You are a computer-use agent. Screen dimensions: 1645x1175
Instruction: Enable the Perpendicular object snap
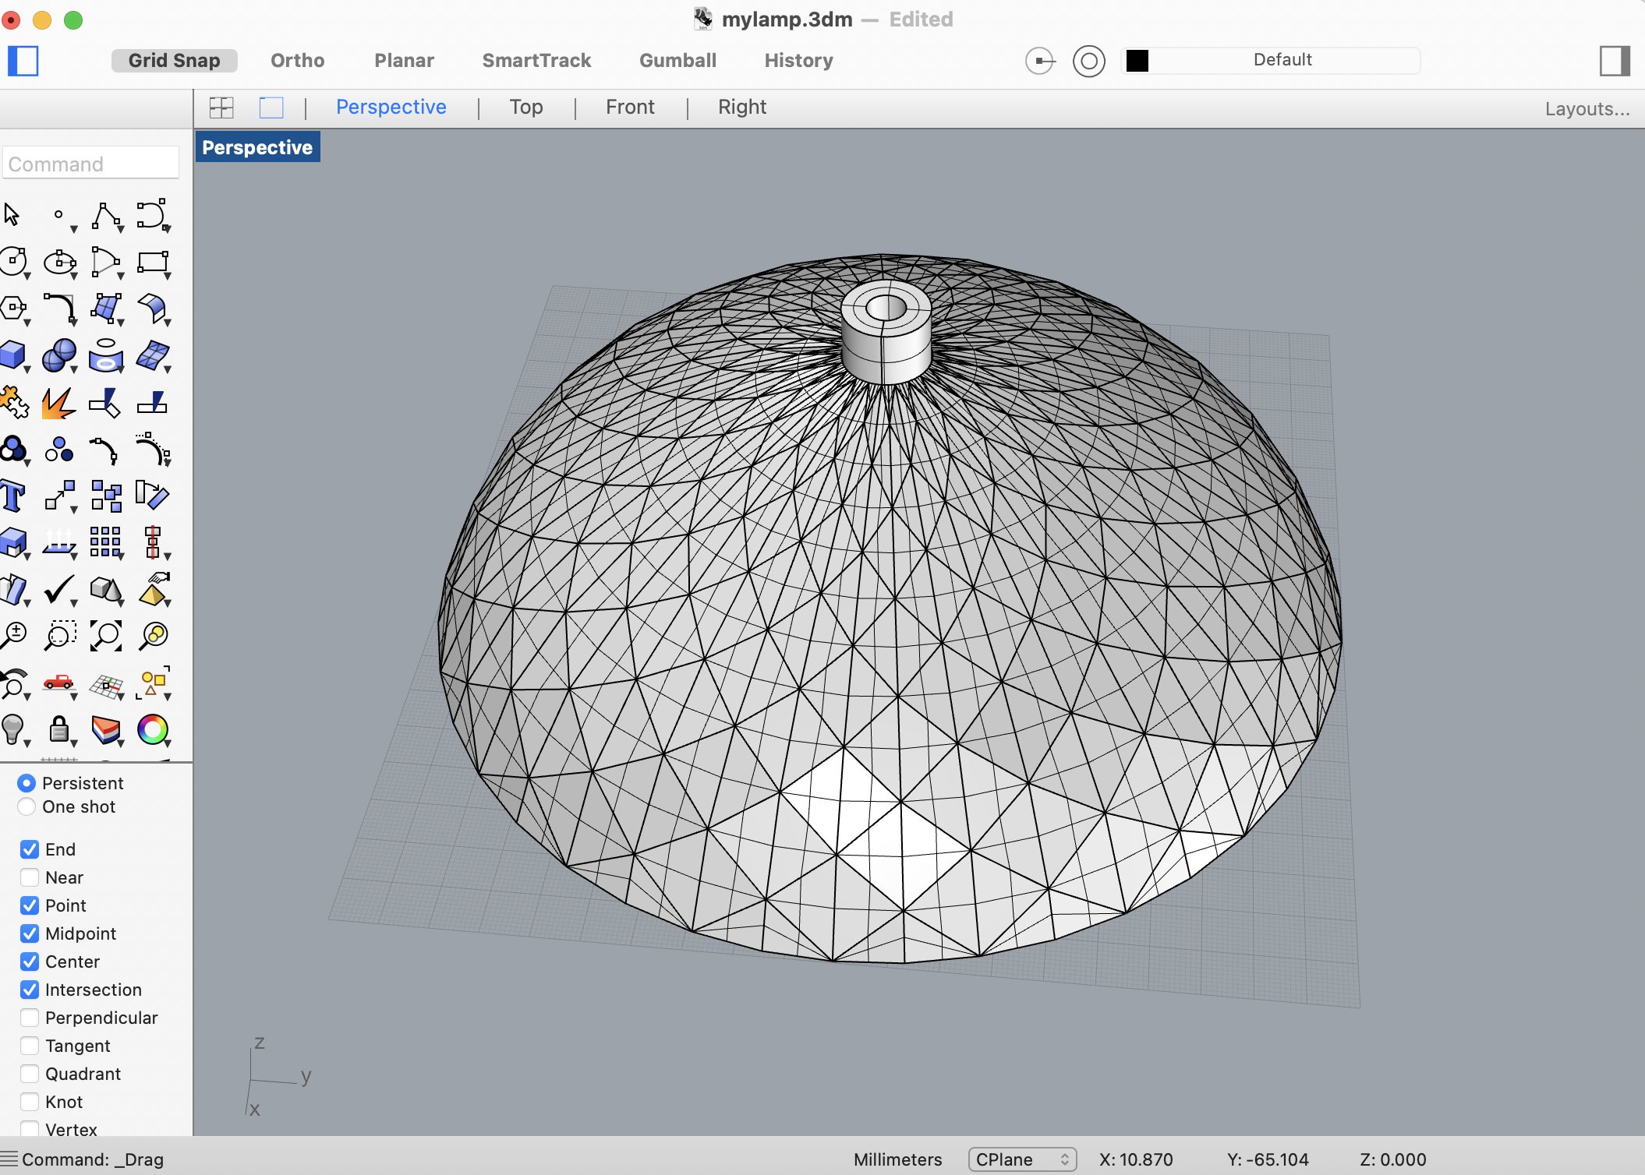click(x=30, y=1018)
